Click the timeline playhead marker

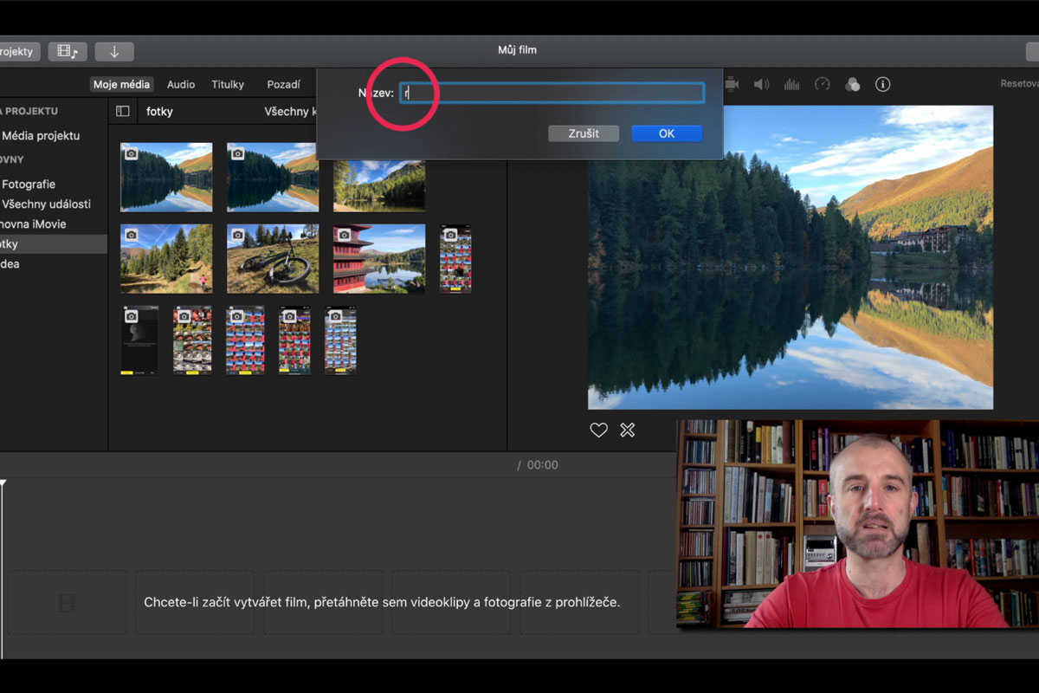[x=3, y=484]
